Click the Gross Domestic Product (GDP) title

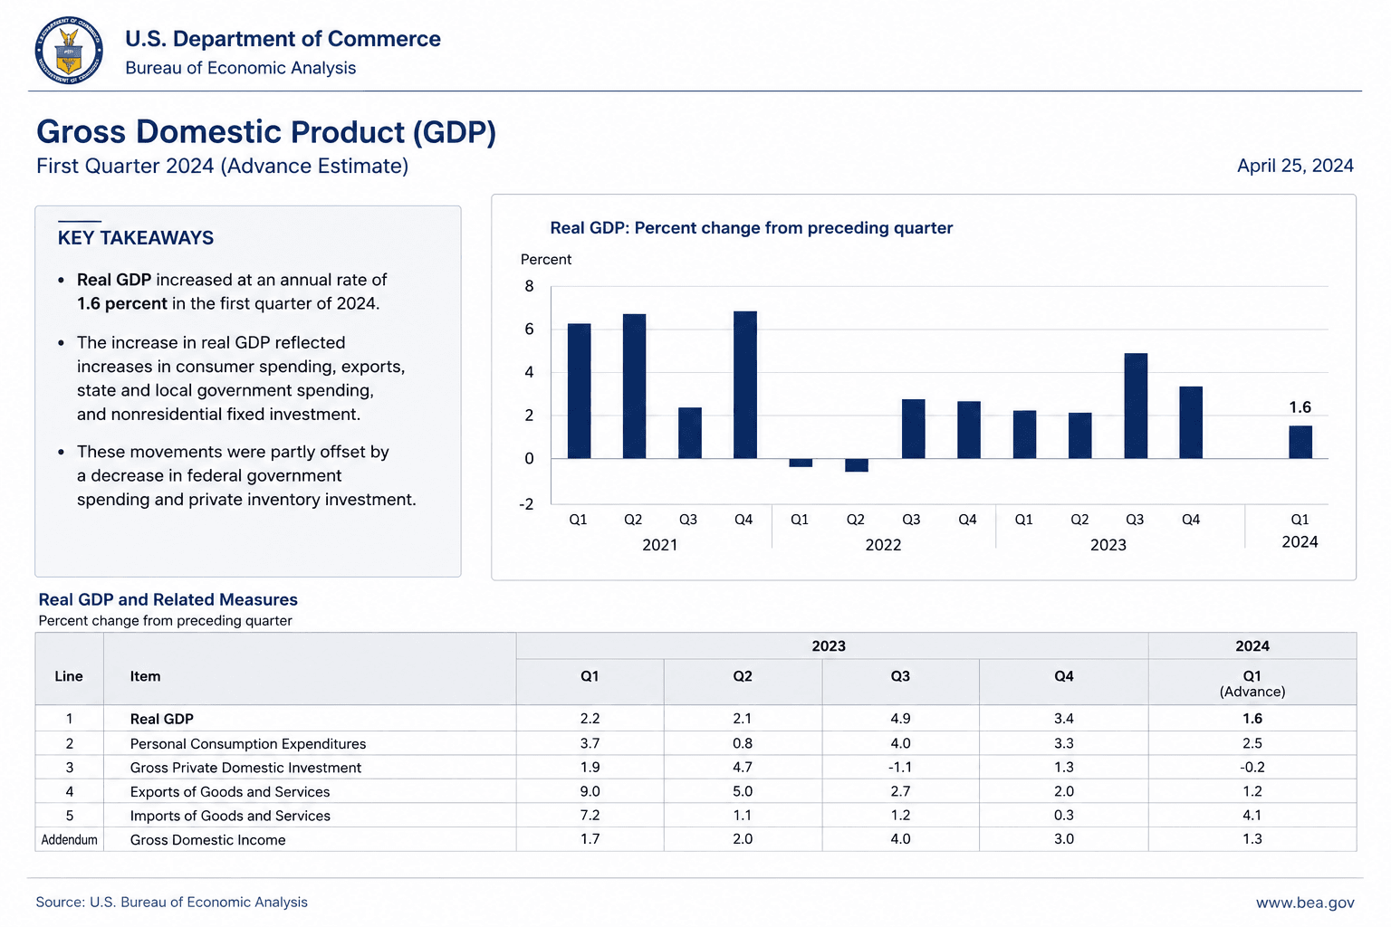(x=266, y=132)
